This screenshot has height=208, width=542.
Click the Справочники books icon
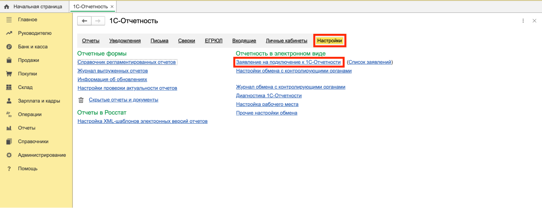[9, 141]
